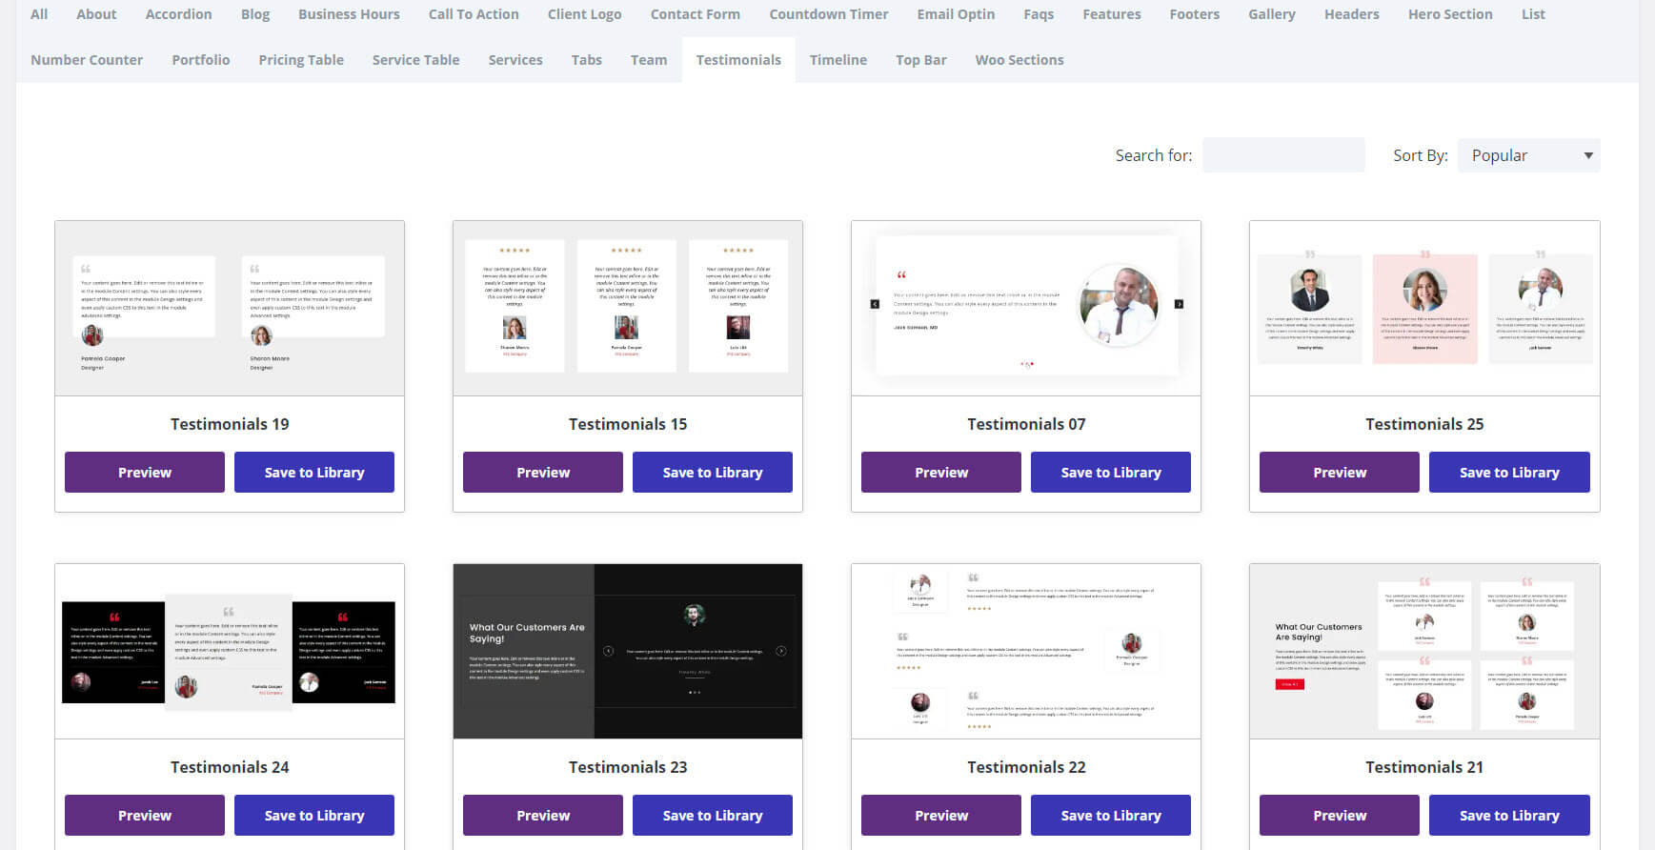
Task: Click the Testimonials 22 thumbnail image
Action: click(1026, 652)
